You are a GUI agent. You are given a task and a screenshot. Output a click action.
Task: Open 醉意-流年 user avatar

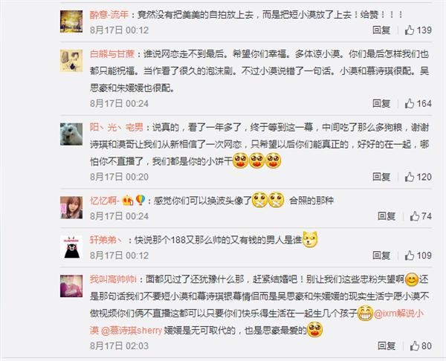[x=71, y=22]
